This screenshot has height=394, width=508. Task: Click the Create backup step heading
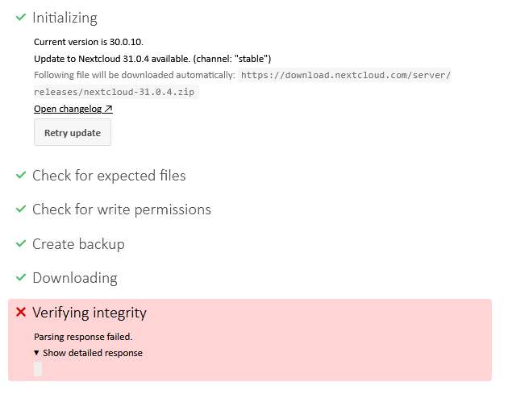tap(78, 244)
